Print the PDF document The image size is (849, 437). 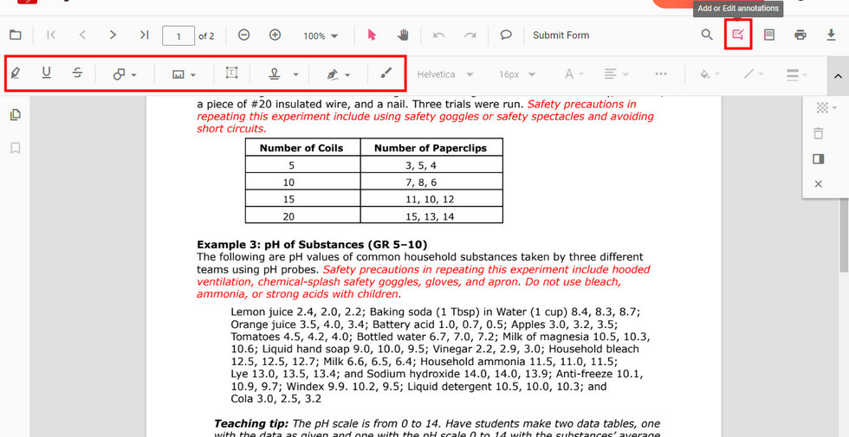pyautogui.click(x=800, y=35)
